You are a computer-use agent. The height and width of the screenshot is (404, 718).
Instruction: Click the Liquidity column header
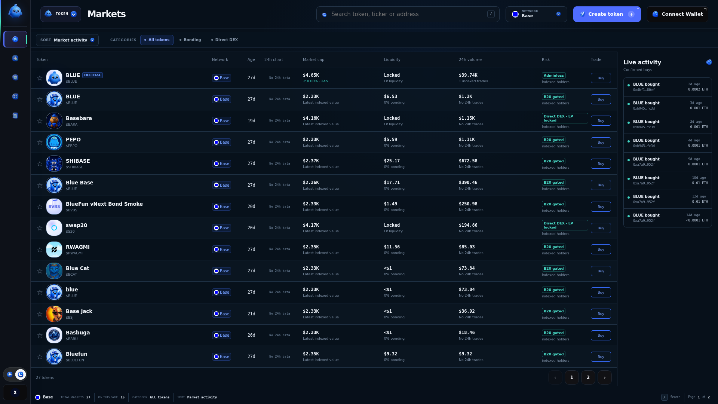coord(392,60)
